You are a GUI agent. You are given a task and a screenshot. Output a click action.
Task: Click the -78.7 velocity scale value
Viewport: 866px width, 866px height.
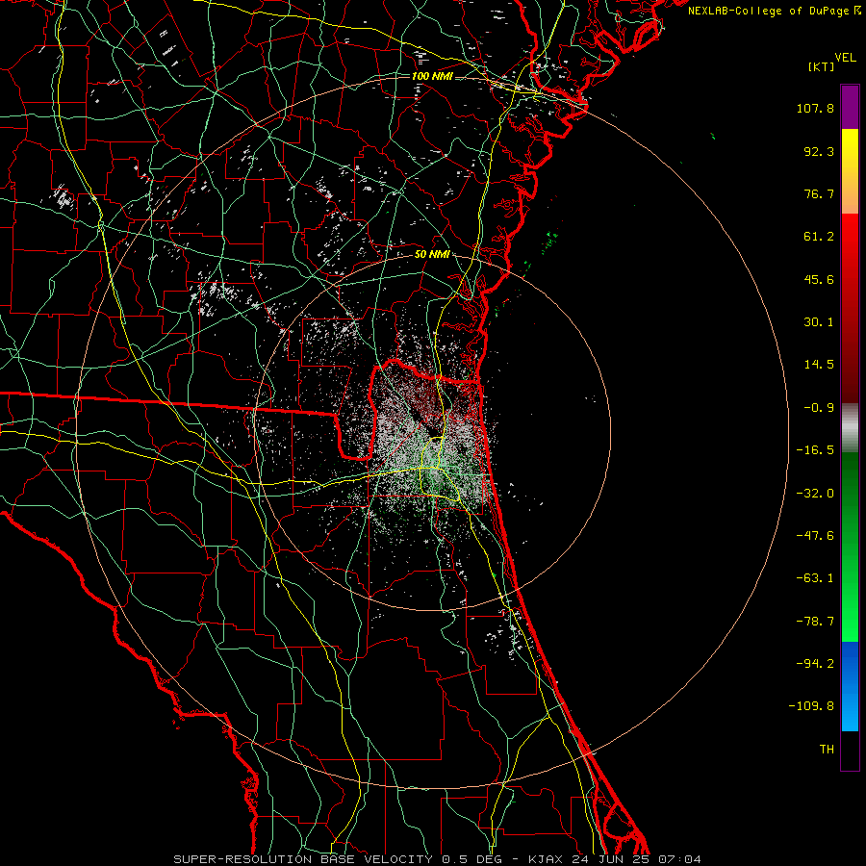tap(815, 622)
